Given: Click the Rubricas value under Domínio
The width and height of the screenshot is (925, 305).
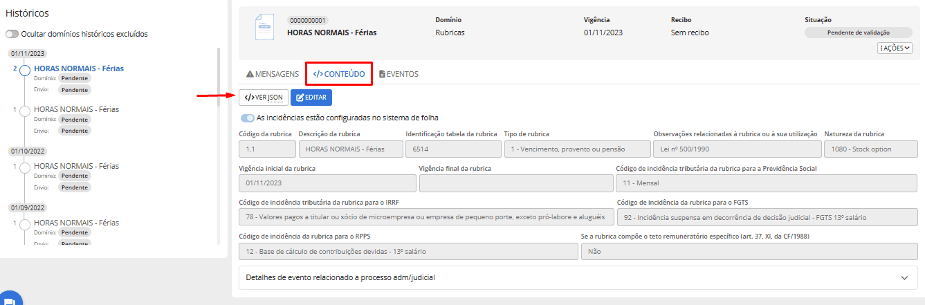Looking at the screenshot, I should click(x=450, y=33).
